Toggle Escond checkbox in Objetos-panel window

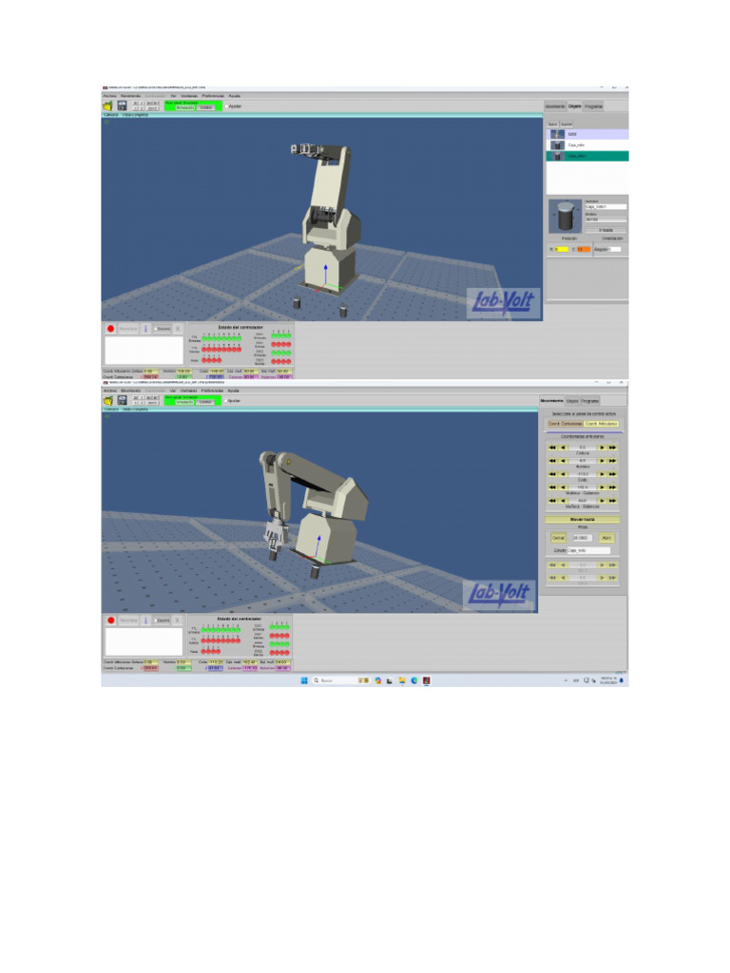click(x=155, y=329)
